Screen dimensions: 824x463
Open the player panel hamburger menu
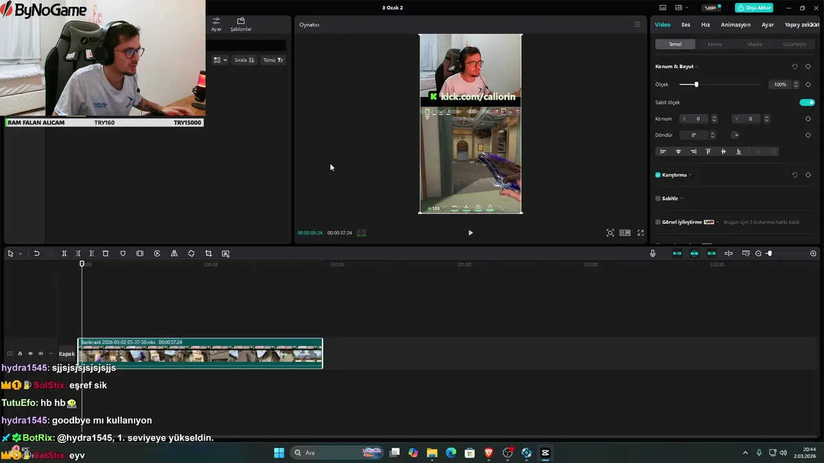click(x=637, y=24)
